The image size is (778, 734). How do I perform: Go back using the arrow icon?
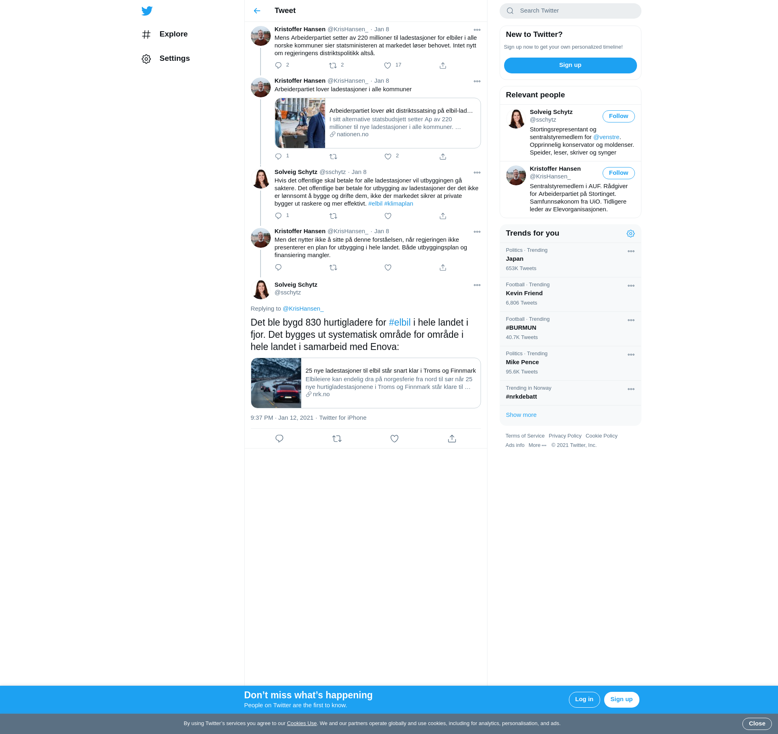click(x=257, y=11)
